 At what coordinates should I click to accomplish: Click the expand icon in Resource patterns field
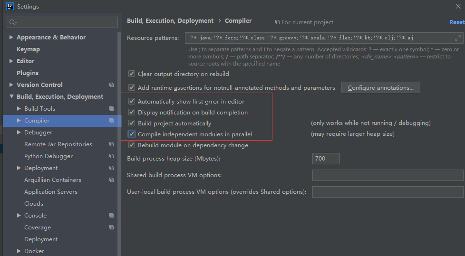458,38
